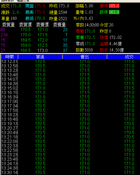Click bid quantity 60 in order book

click(x=3, y=30)
